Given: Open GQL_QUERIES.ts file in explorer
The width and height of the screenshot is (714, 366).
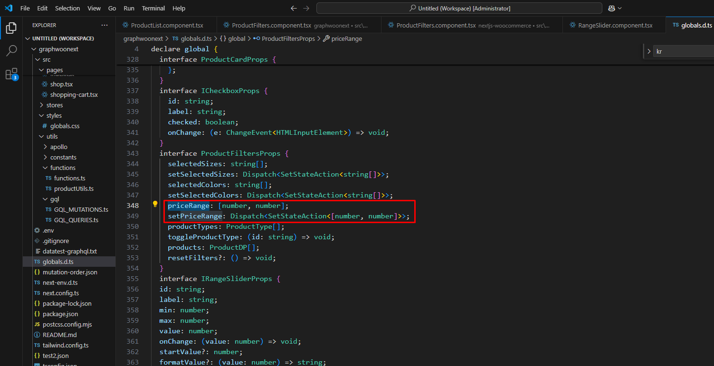Looking at the screenshot, I should pyautogui.click(x=76, y=220).
